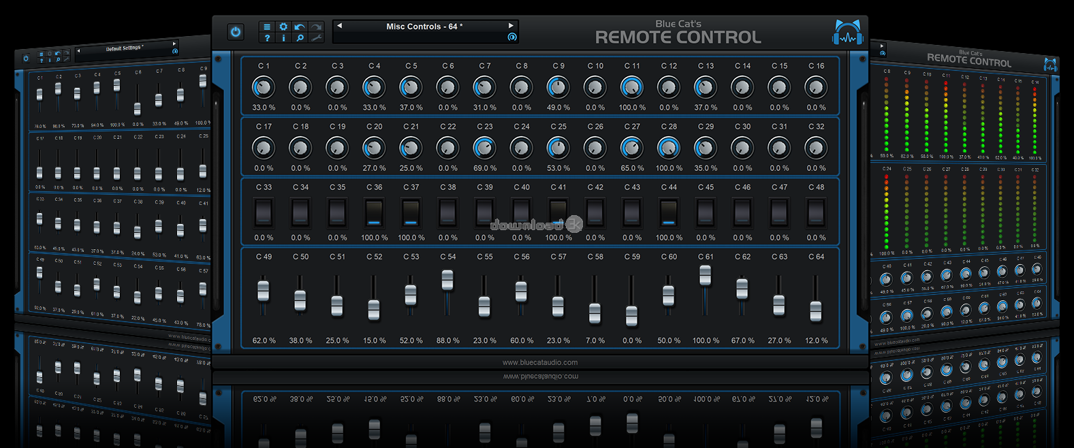Click the undo arrow in main toolbar
This screenshot has height=448, width=1074.
(300, 27)
